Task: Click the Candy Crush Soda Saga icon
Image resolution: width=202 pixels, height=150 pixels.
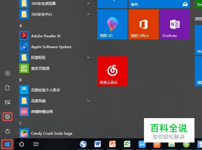Action: click(x=24, y=133)
